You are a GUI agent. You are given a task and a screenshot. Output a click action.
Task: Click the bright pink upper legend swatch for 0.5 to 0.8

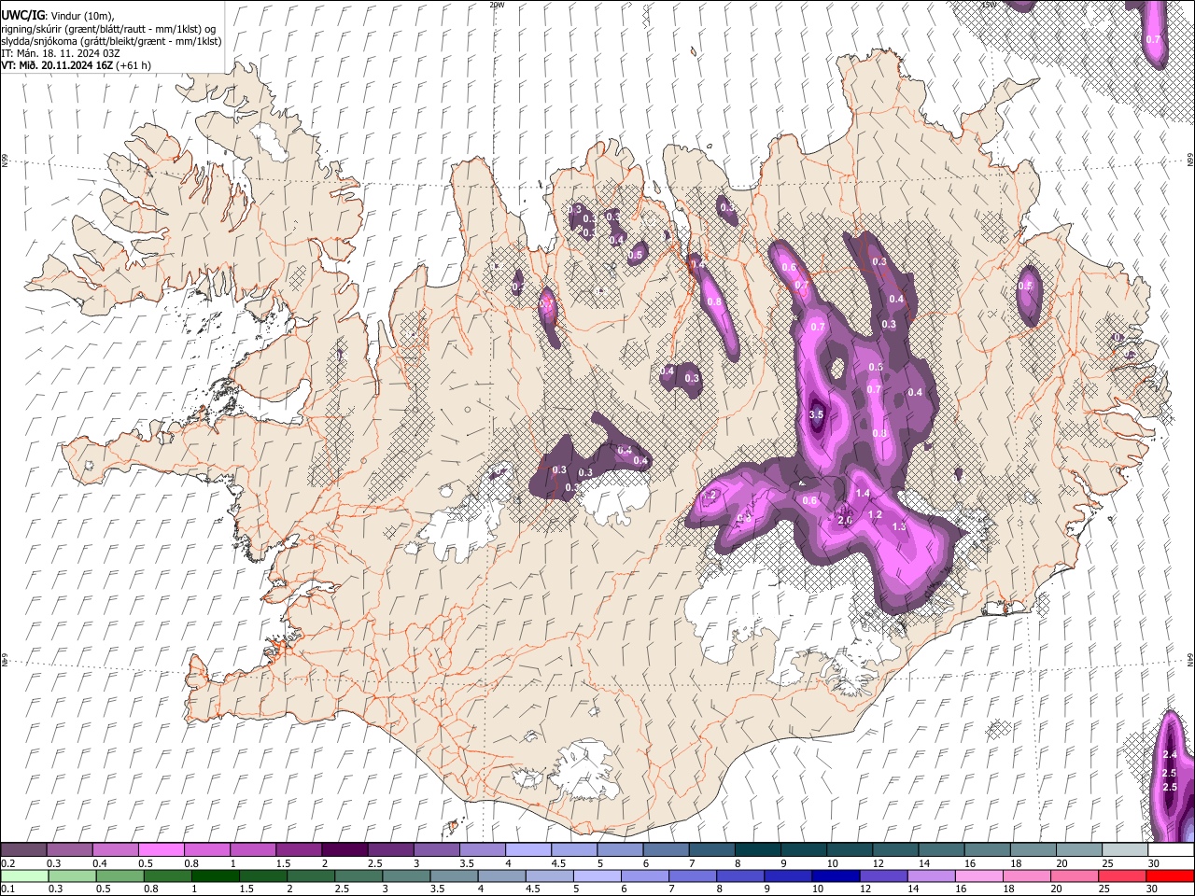point(161,849)
